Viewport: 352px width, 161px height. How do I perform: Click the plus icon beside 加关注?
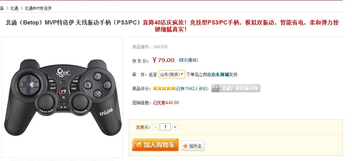click(x=185, y=146)
